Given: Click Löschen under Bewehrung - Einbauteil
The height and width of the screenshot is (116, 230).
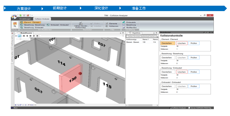Looking at the screenshot, I should [181, 72].
